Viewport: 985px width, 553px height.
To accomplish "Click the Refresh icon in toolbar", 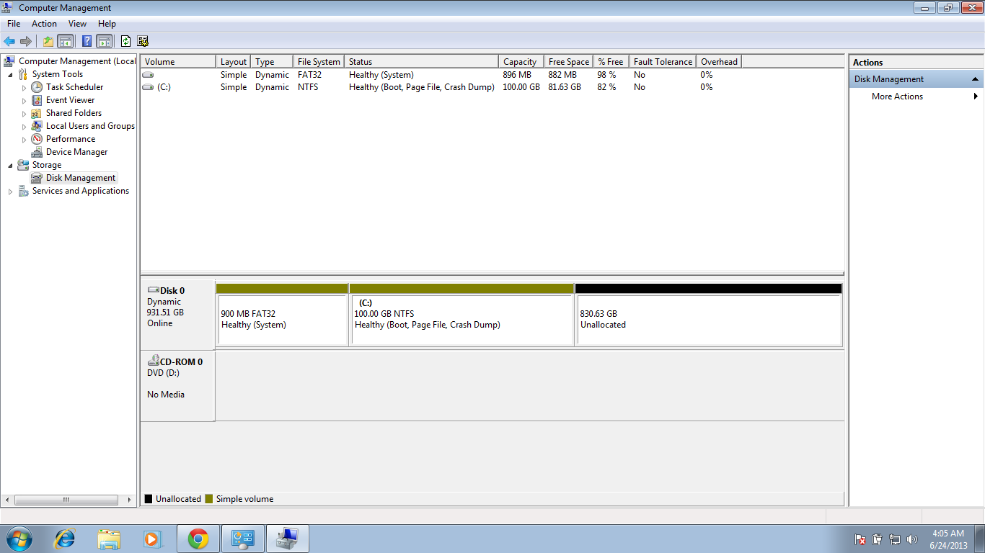I will point(125,41).
